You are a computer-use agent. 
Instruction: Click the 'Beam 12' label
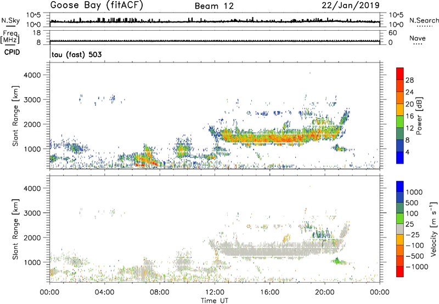pyautogui.click(x=214, y=6)
